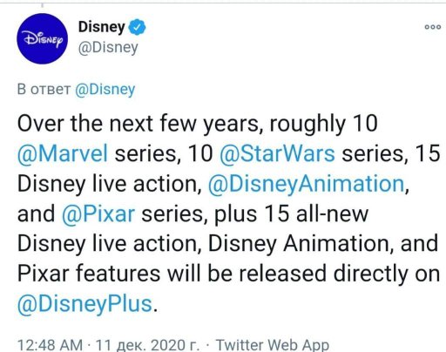Viewport: 446px width, 352px height.
Task: Click the gray @Disney handle under name
Action: 108,48
